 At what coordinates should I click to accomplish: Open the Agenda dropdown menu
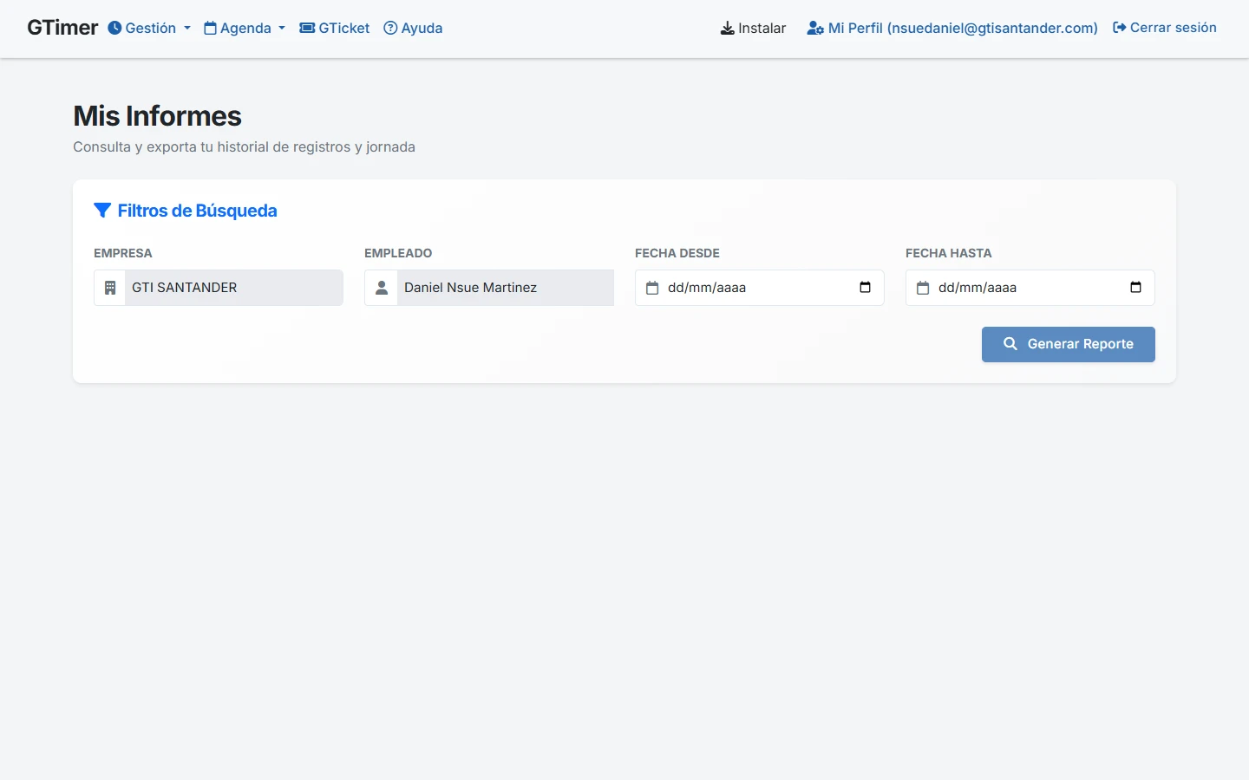click(245, 28)
